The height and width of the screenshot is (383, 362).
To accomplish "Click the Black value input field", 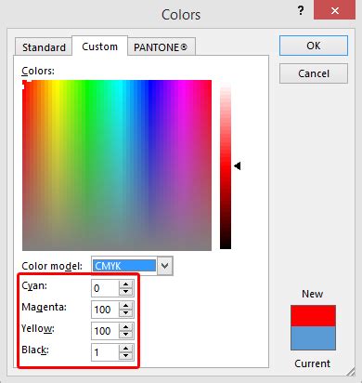I will [105, 352].
